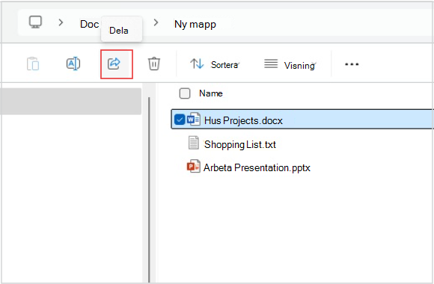Click Ny mapp in the address bar
Image resolution: width=434 pixels, height=284 pixels.
coord(195,25)
